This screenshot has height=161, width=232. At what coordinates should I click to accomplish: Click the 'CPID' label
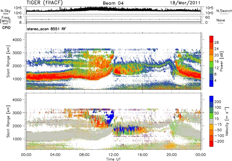click(6, 28)
